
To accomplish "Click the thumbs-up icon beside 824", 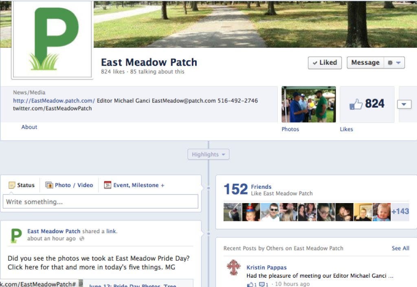I will tap(356, 104).
